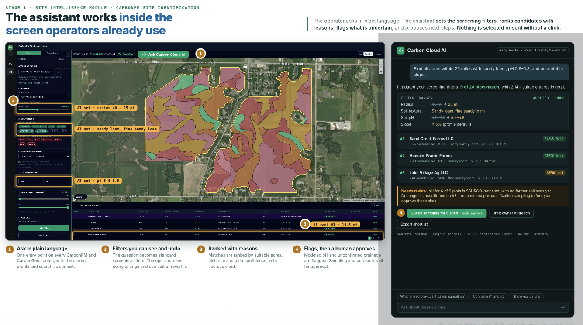Add a new screening profile with the plus icon
This screenshot has height=325, width=583.
[66, 71]
